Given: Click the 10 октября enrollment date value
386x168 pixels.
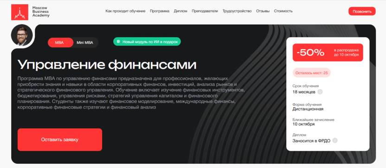Looking at the screenshot, I should tap(303, 124).
